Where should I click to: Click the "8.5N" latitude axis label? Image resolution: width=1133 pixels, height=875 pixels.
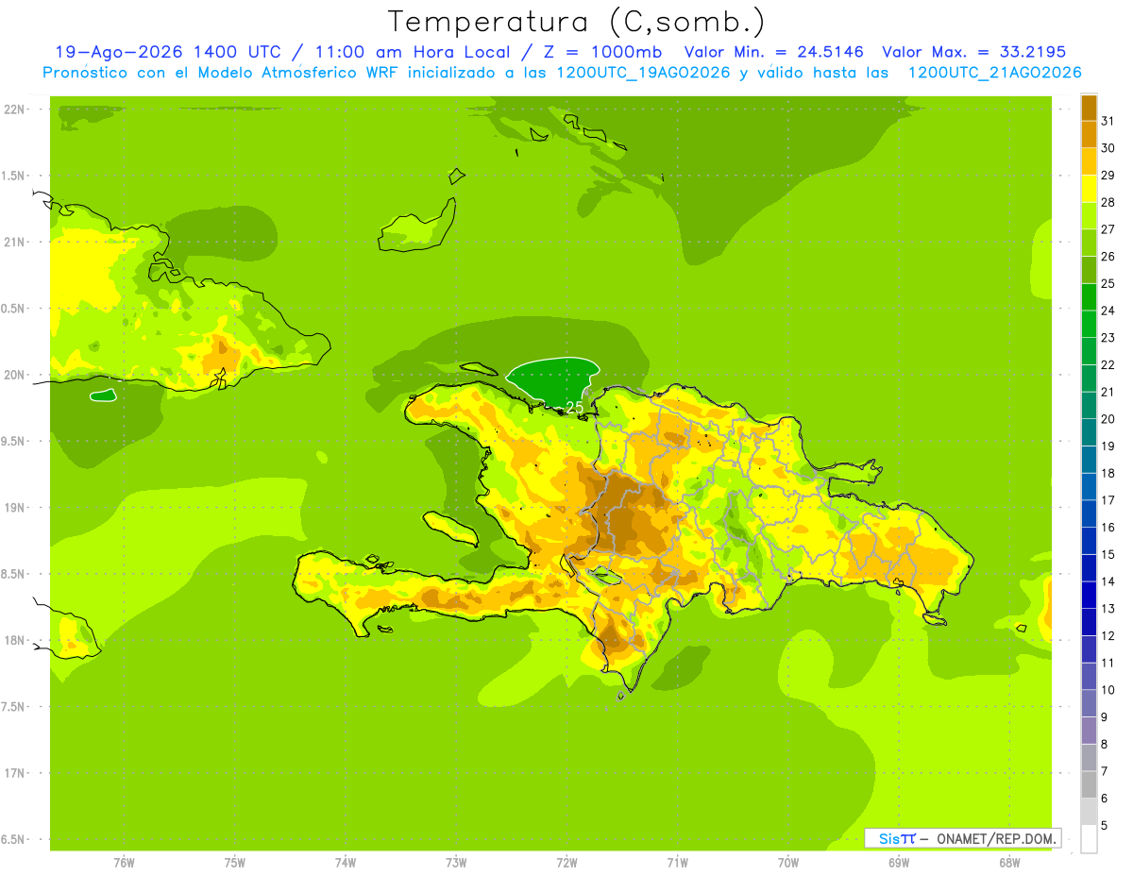15,574
